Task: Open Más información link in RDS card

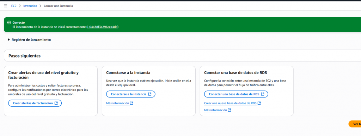Action: point(215,110)
